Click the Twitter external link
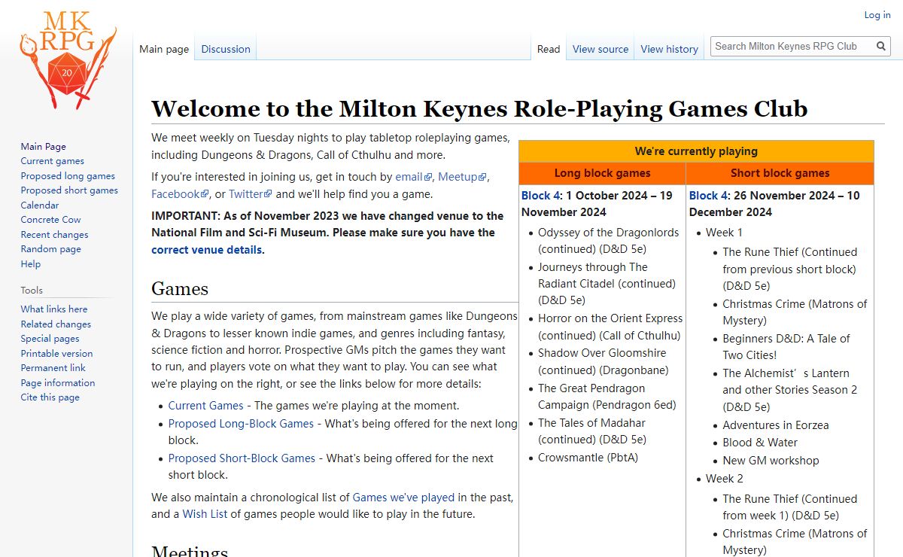Viewport: 903px width, 557px height. [x=250, y=194]
